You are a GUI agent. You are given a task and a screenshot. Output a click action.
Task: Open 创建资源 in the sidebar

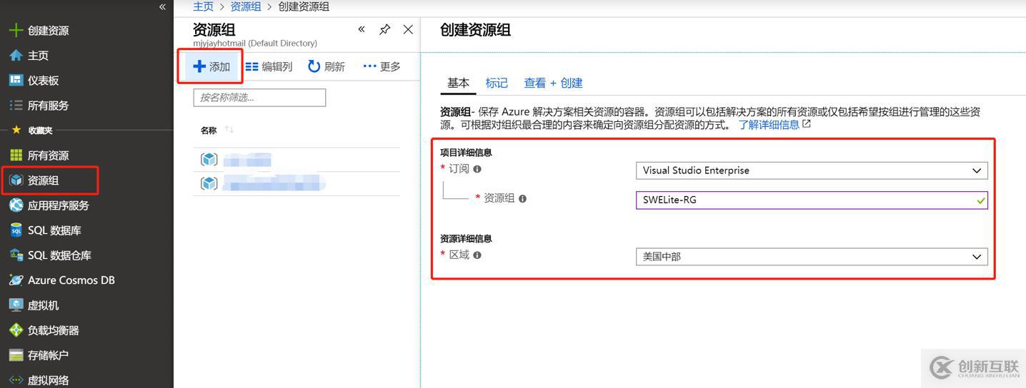pos(49,31)
